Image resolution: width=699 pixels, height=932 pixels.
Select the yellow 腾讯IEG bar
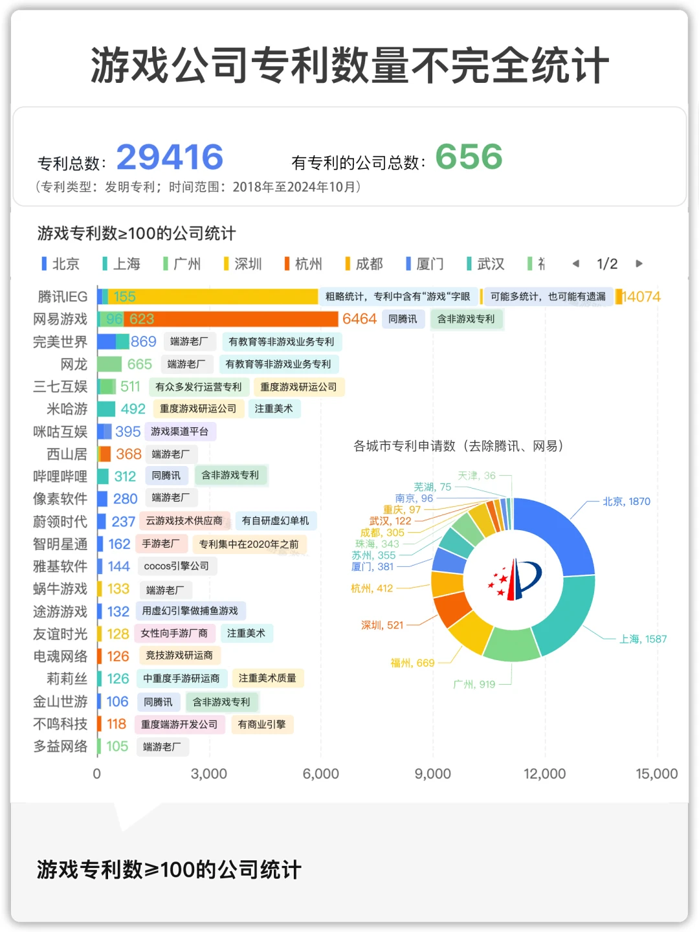pos(213,296)
